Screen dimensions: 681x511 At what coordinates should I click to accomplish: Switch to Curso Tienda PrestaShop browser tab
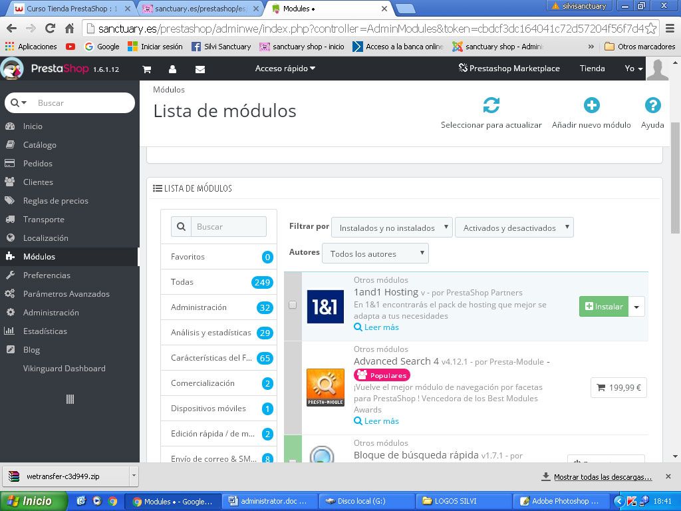point(73,8)
